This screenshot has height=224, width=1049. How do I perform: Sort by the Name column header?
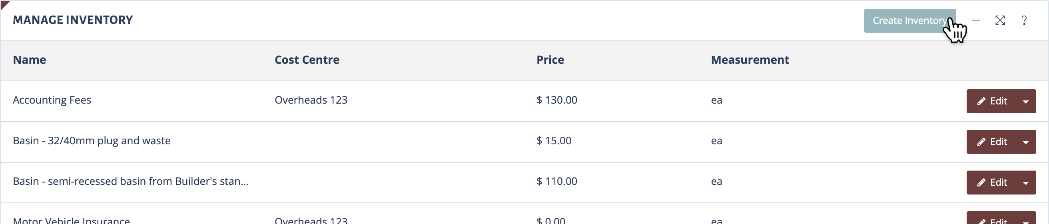pyautogui.click(x=29, y=60)
